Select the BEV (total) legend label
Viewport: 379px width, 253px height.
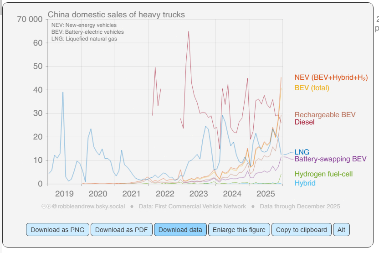(312, 88)
